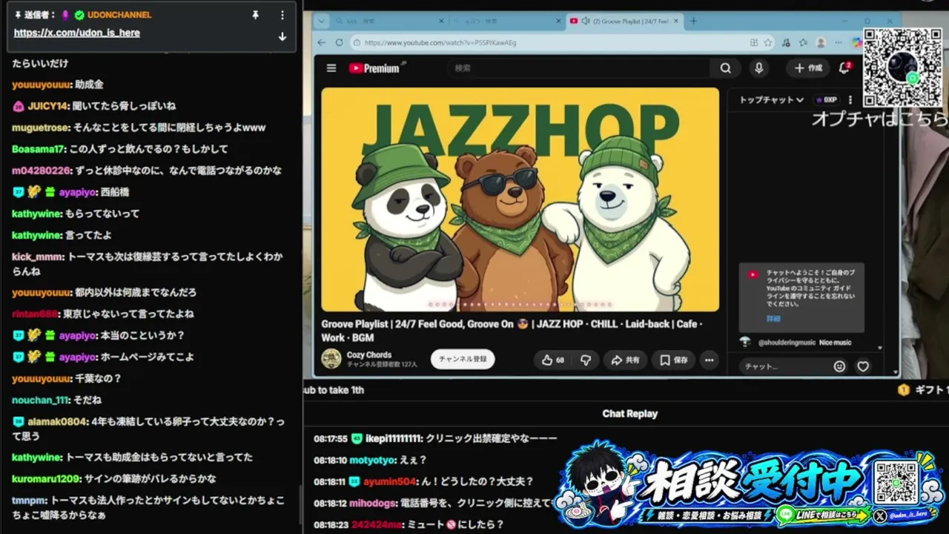Click username rintan668 in chat
This screenshot has height=534, width=949.
pos(34,314)
